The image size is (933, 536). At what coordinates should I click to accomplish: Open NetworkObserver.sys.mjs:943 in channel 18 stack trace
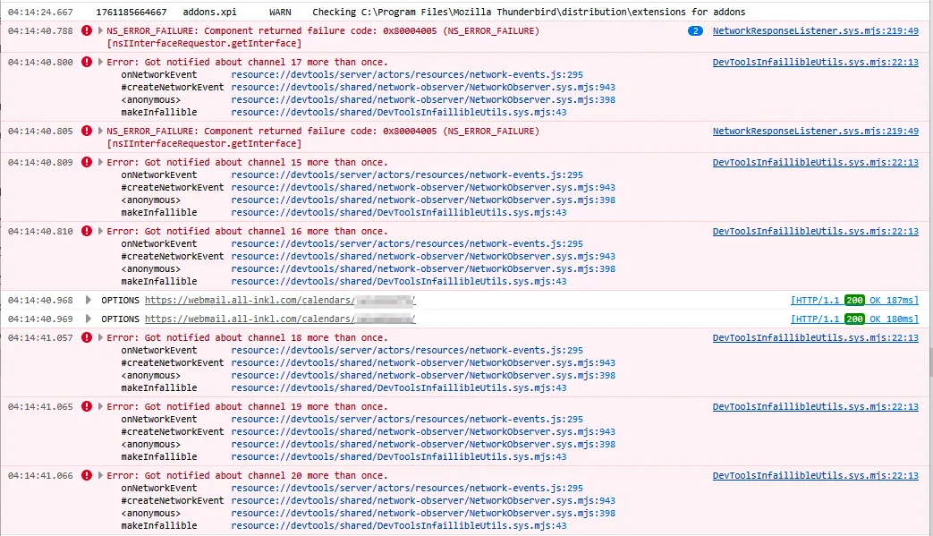(423, 363)
